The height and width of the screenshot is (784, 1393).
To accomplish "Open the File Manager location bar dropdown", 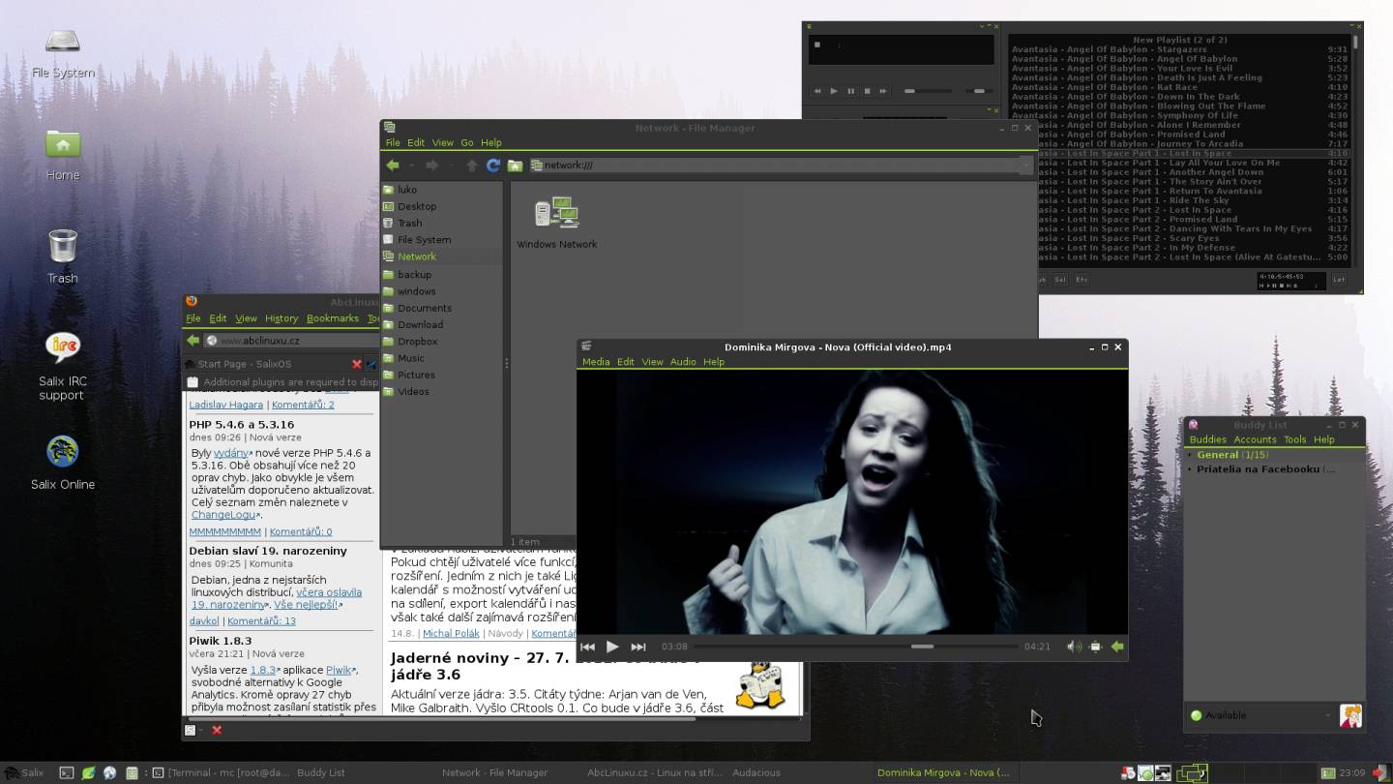I will pos(1025,166).
